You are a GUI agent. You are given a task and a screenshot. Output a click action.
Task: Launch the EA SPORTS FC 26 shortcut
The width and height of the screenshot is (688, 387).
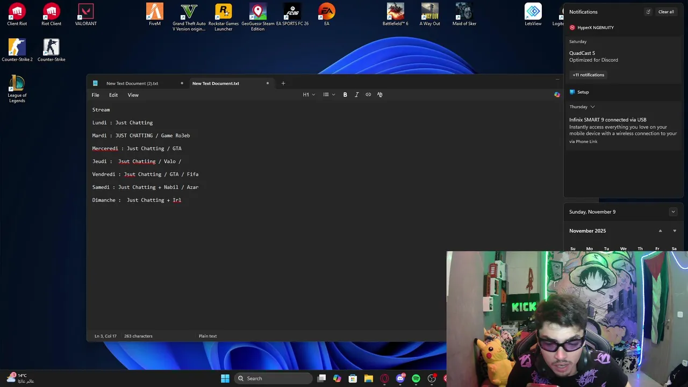coord(292,15)
